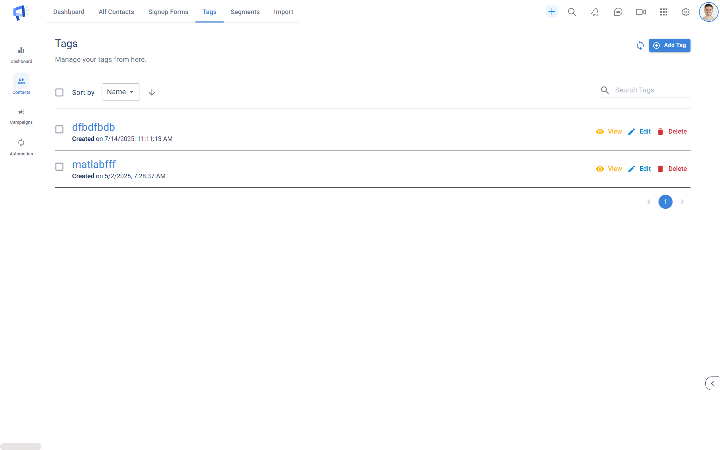Open the apps grid icon

coord(663,12)
